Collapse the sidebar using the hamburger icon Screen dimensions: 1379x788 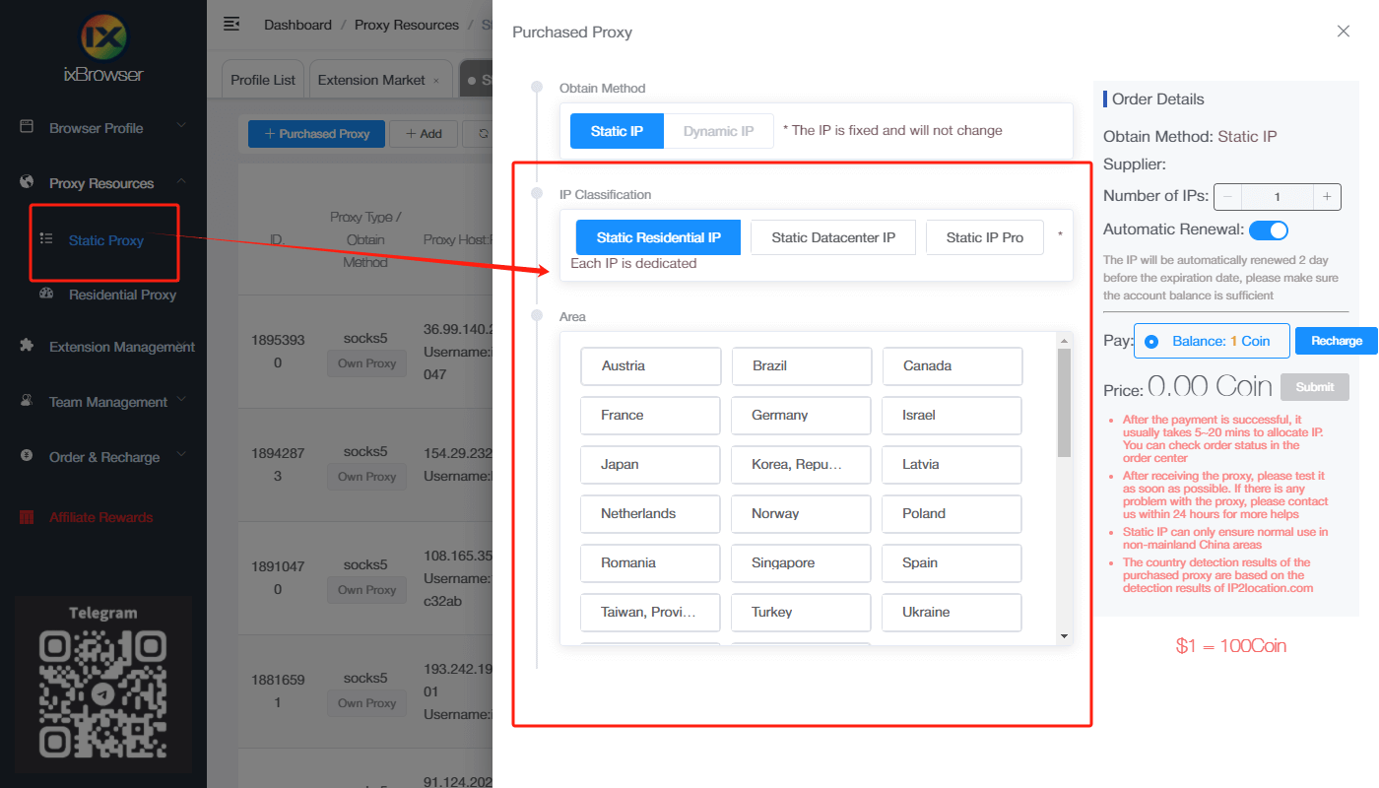click(x=230, y=23)
